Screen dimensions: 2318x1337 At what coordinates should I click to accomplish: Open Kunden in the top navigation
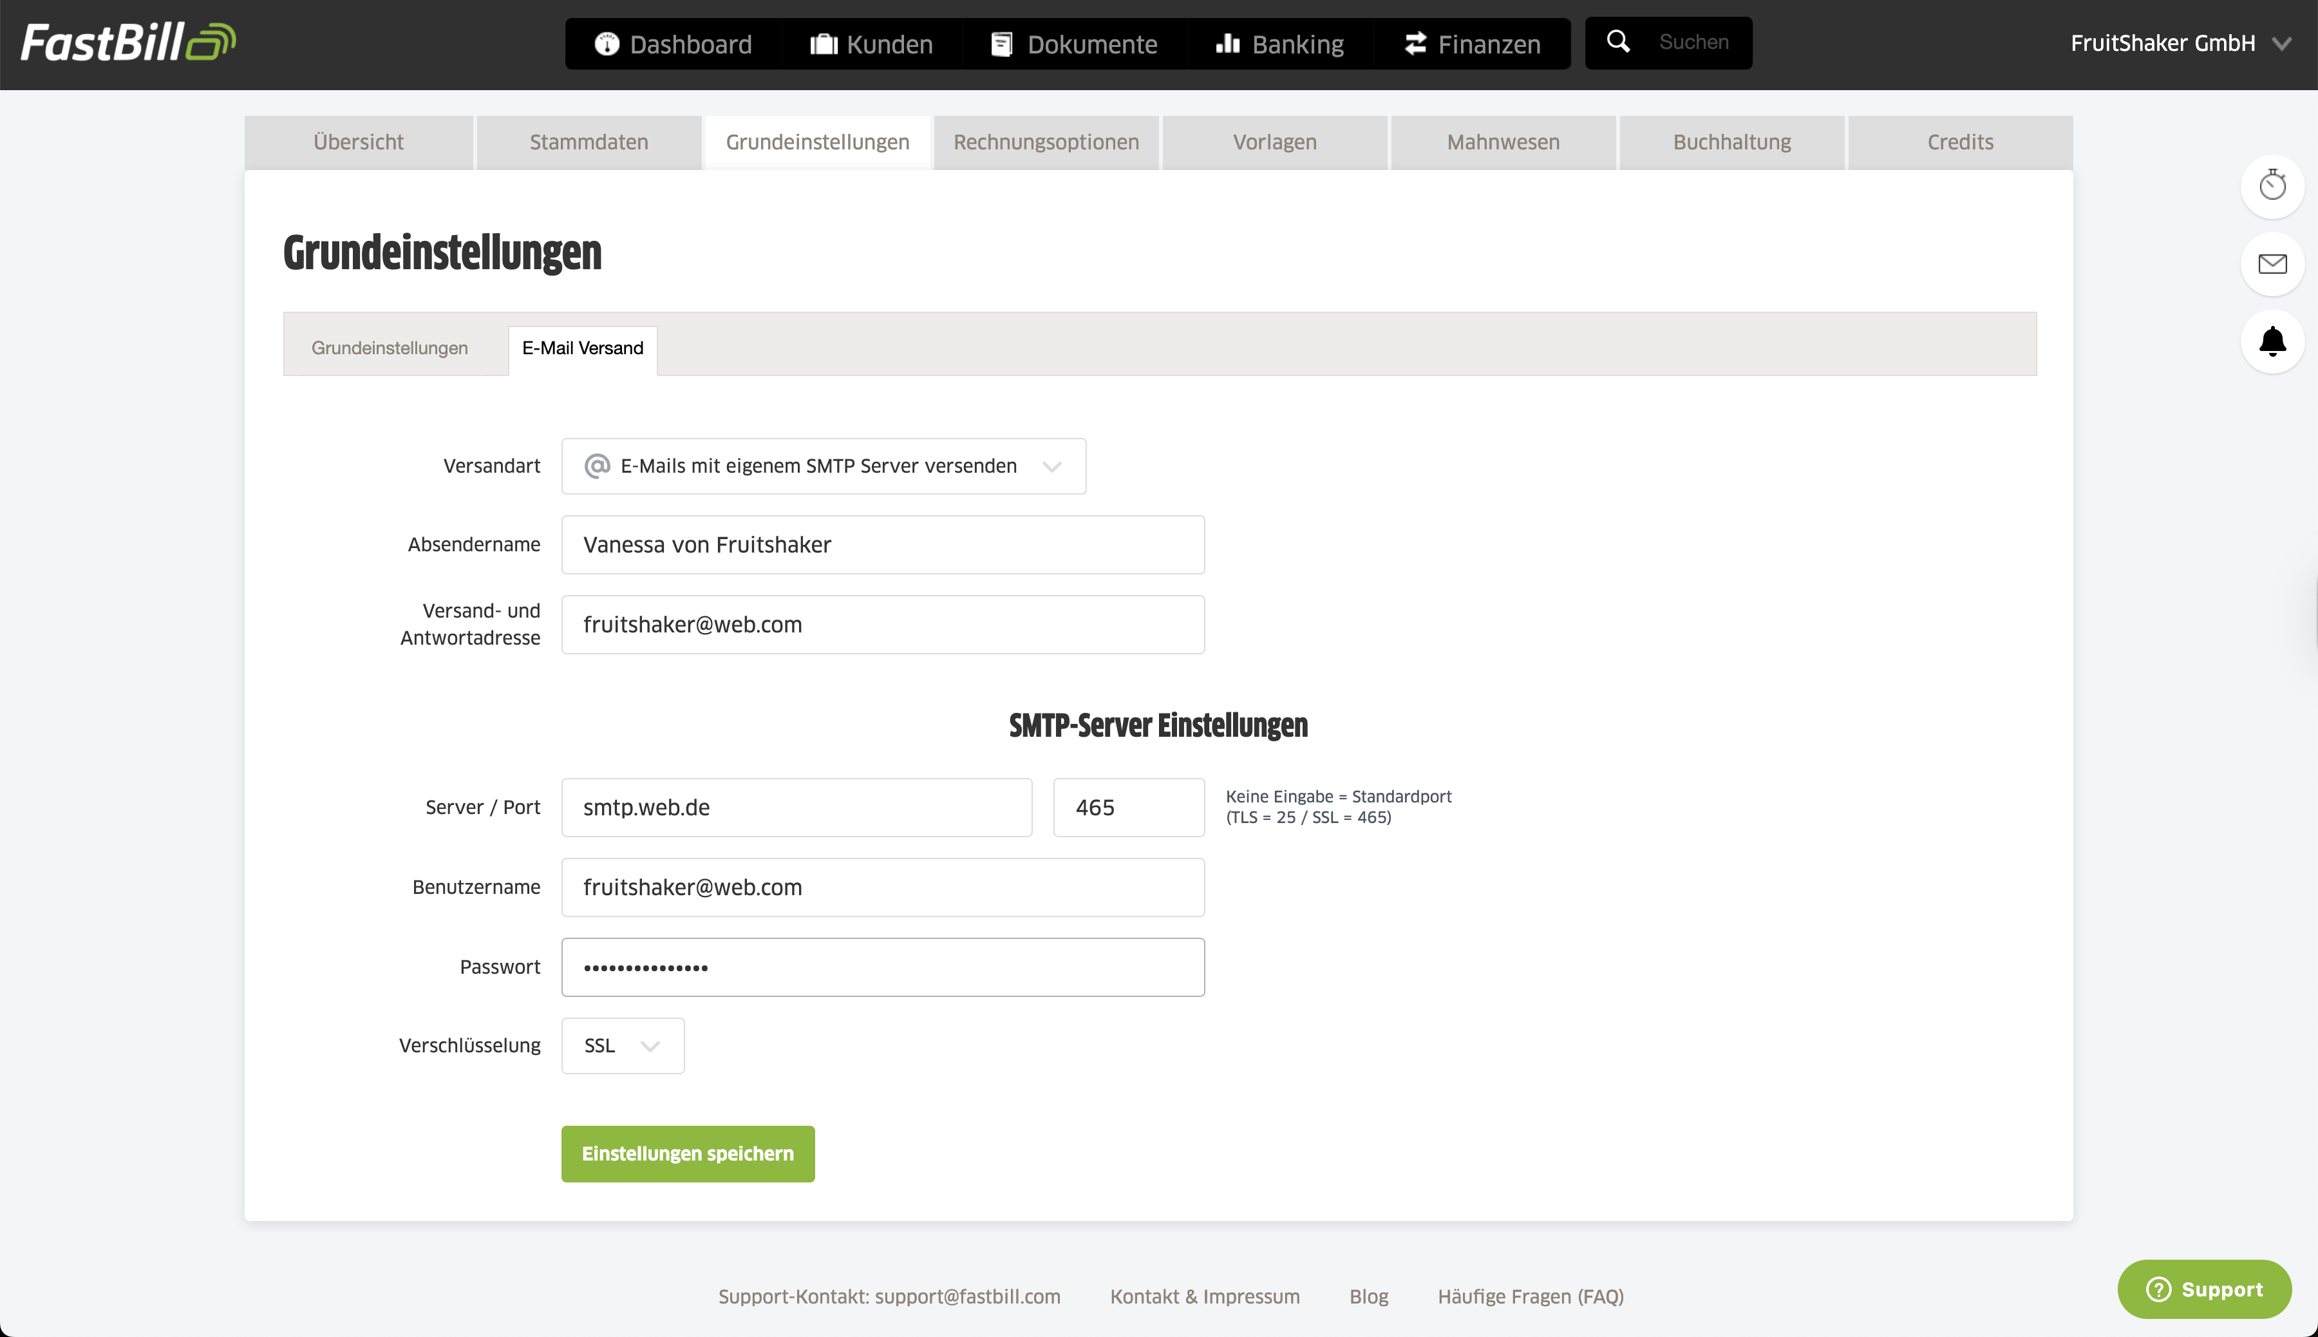point(871,44)
